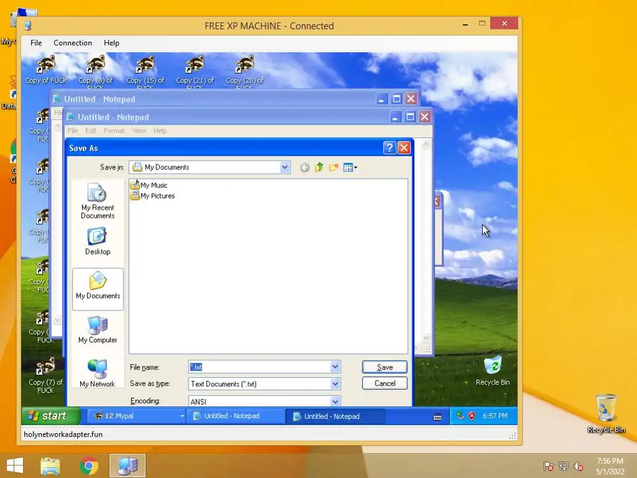Click the XP start button
637x478 pixels.
[50, 416]
